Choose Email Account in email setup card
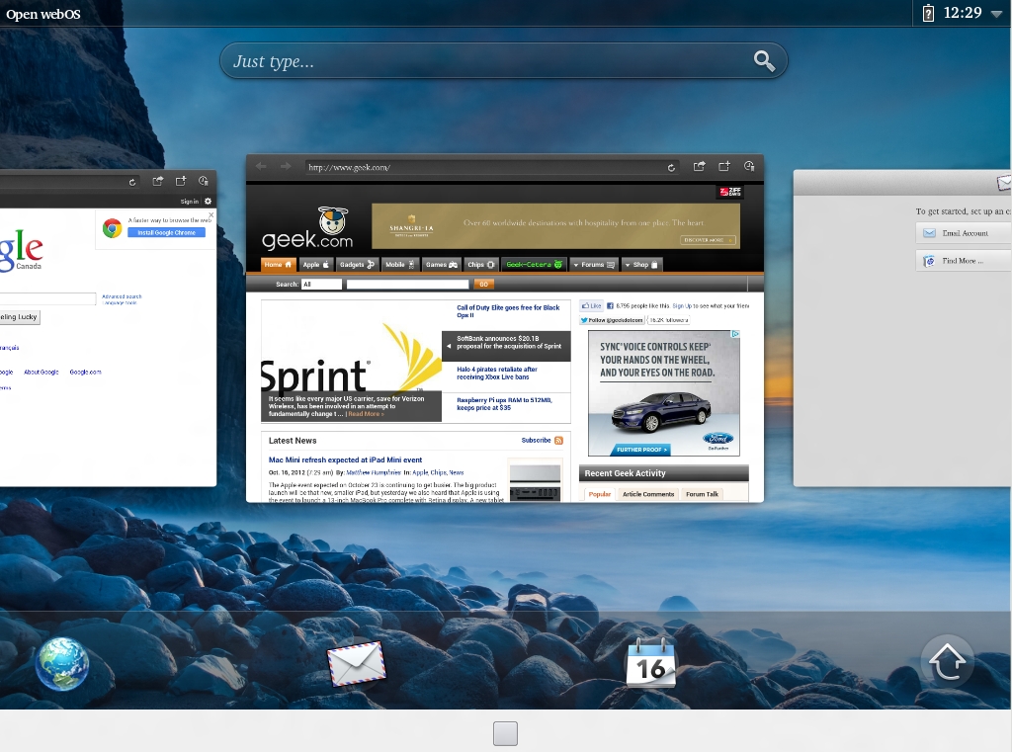 964,233
